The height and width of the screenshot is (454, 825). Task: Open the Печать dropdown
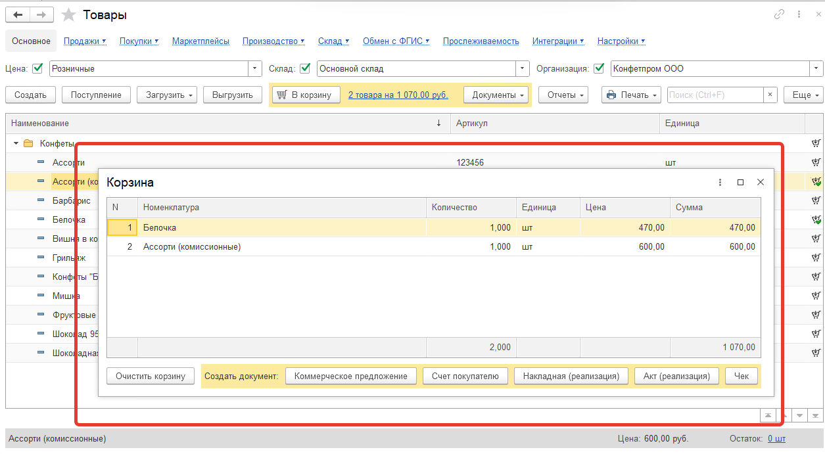[x=631, y=95]
